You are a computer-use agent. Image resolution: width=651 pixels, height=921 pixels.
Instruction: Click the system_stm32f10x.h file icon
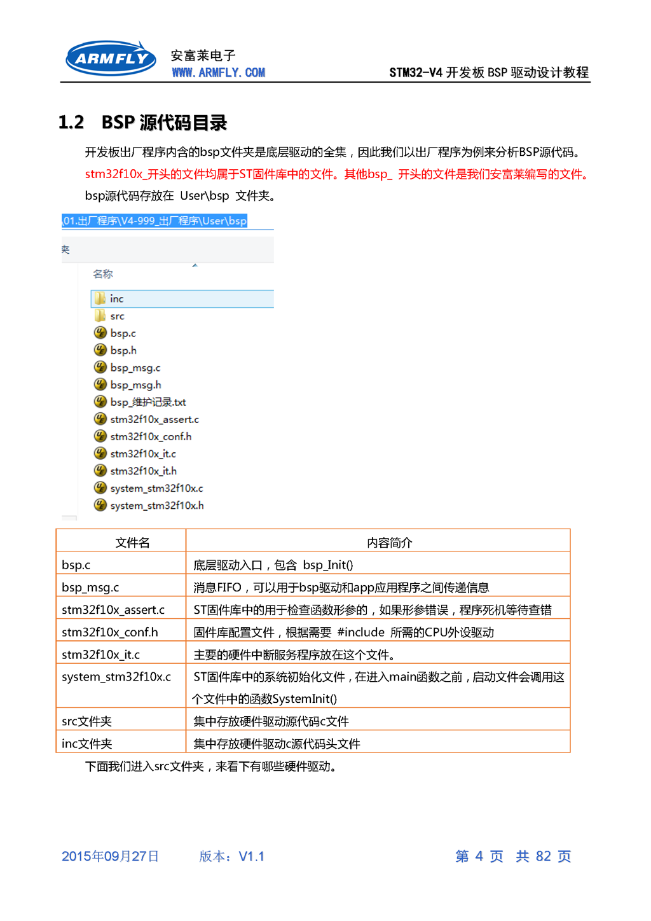click(x=100, y=505)
